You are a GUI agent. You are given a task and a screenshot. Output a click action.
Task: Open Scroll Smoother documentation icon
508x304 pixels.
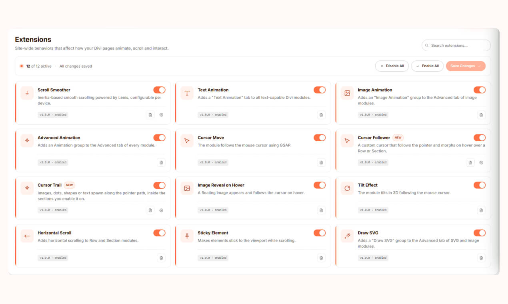[x=150, y=115]
